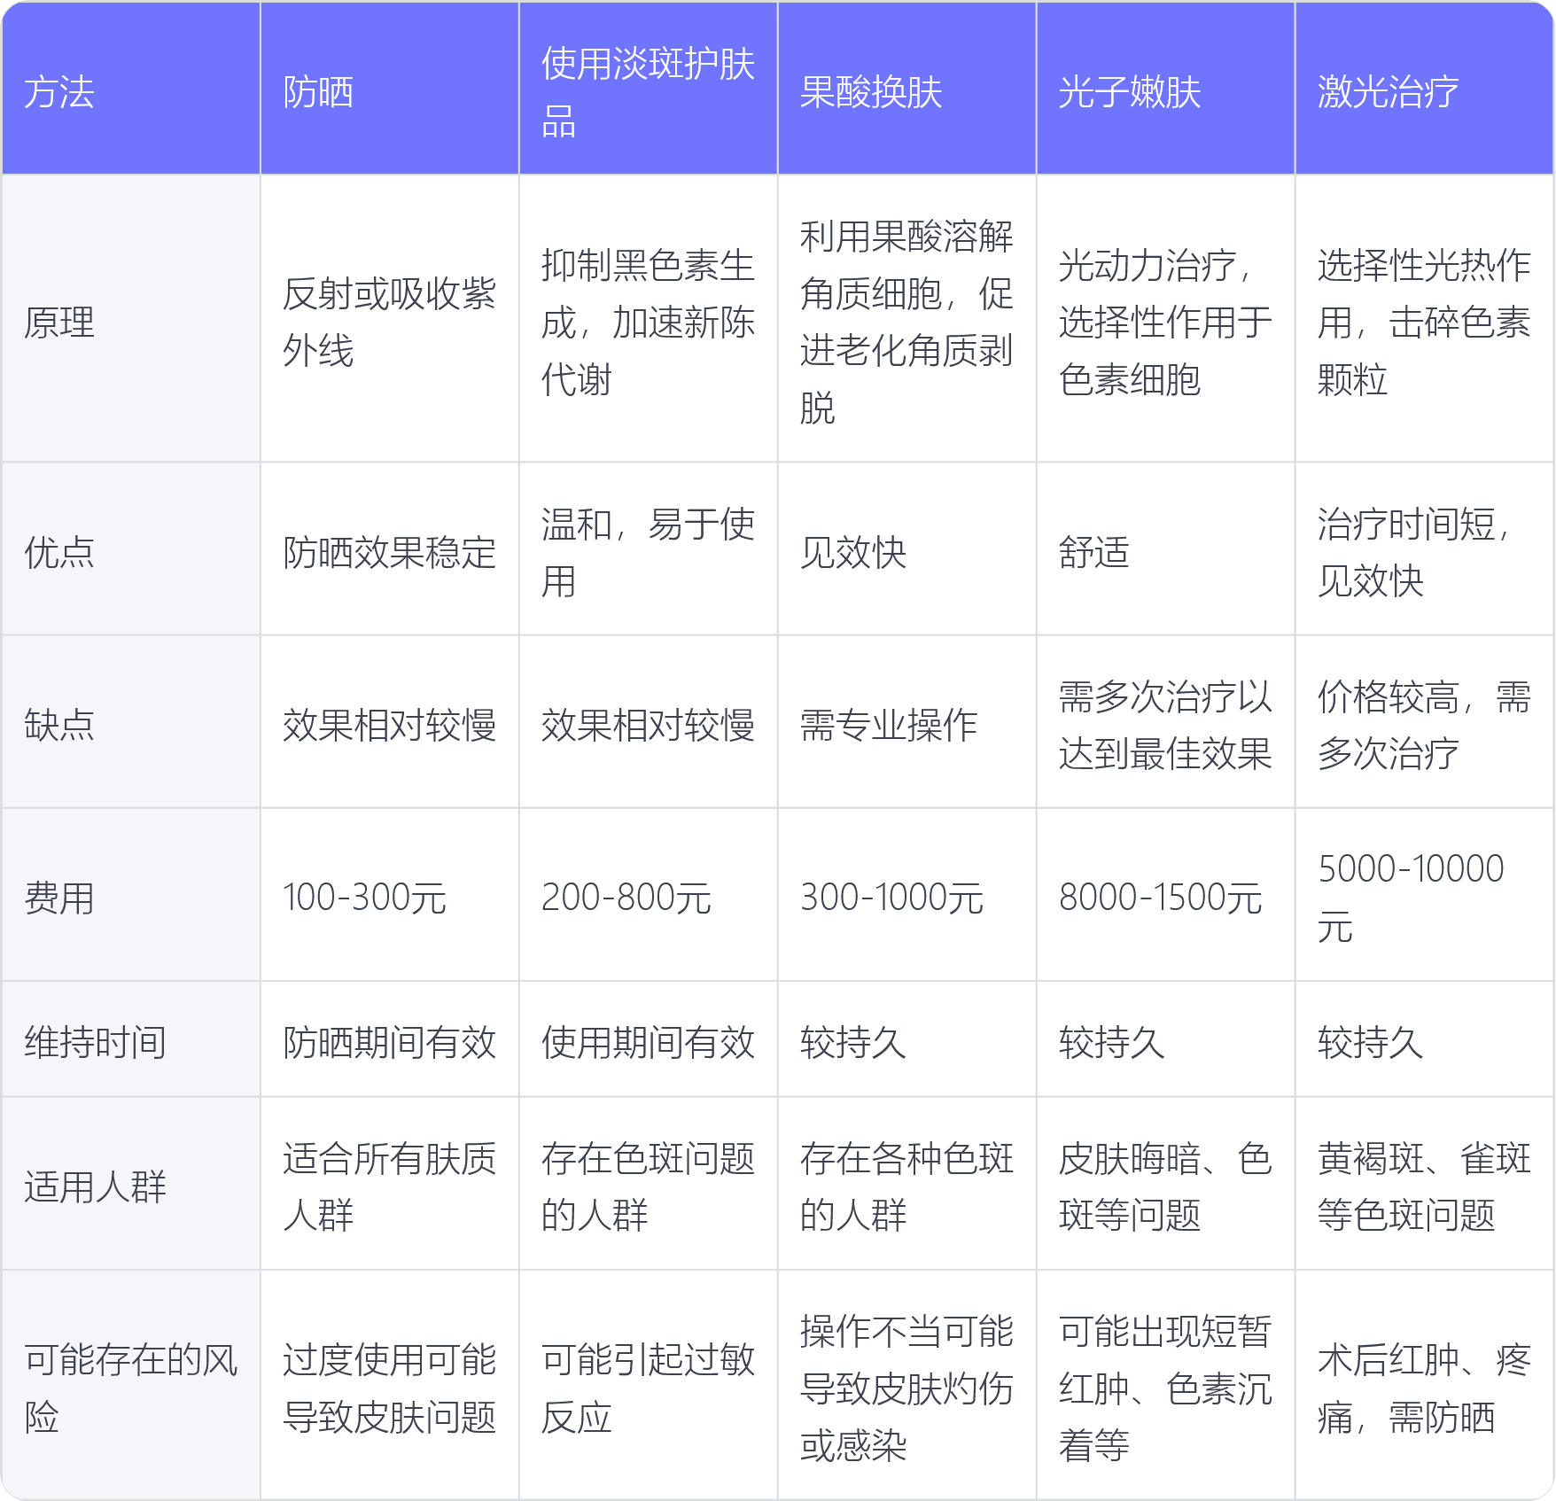Select the 果酸换肤 header cell
Image resolution: width=1556 pixels, height=1501 pixels.
(870, 92)
